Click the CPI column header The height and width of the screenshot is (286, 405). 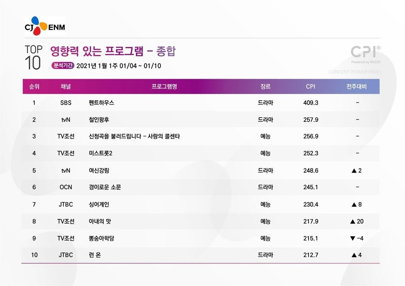(x=310, y=87)
